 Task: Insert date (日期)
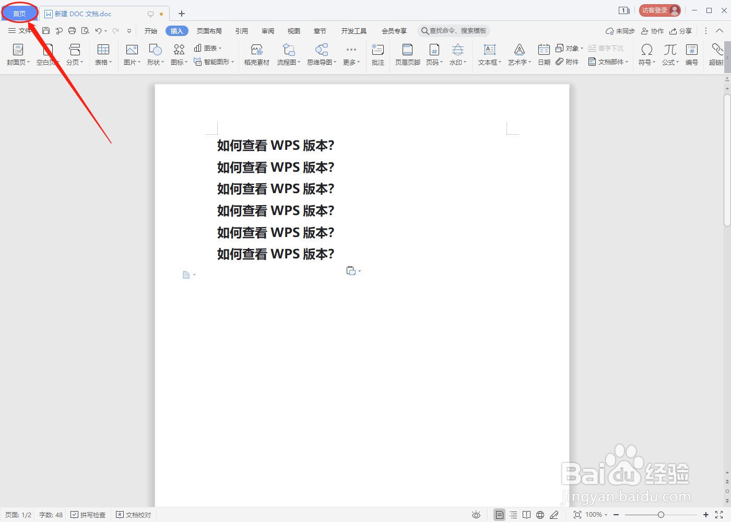coord(544,55)
